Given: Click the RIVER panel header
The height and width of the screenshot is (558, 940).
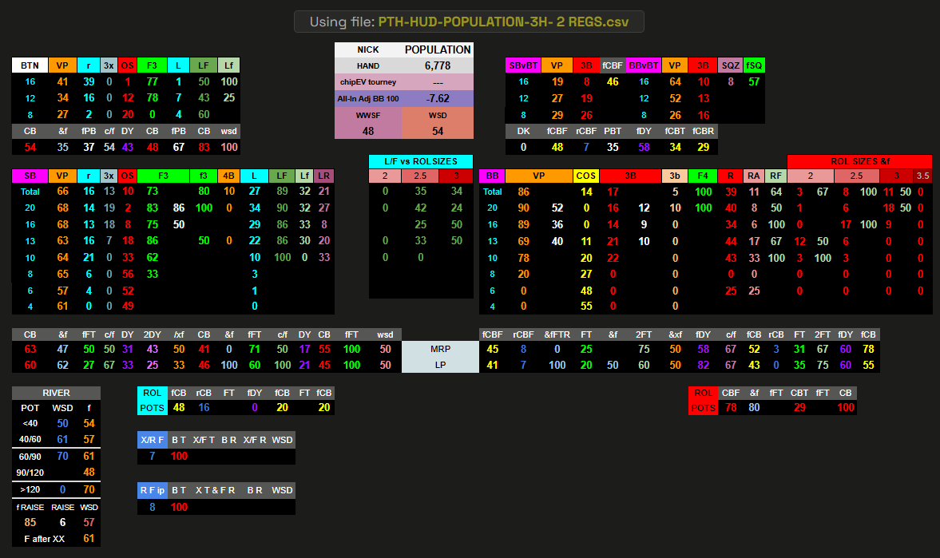Looking at the screenshot, I should coord(56,393).
